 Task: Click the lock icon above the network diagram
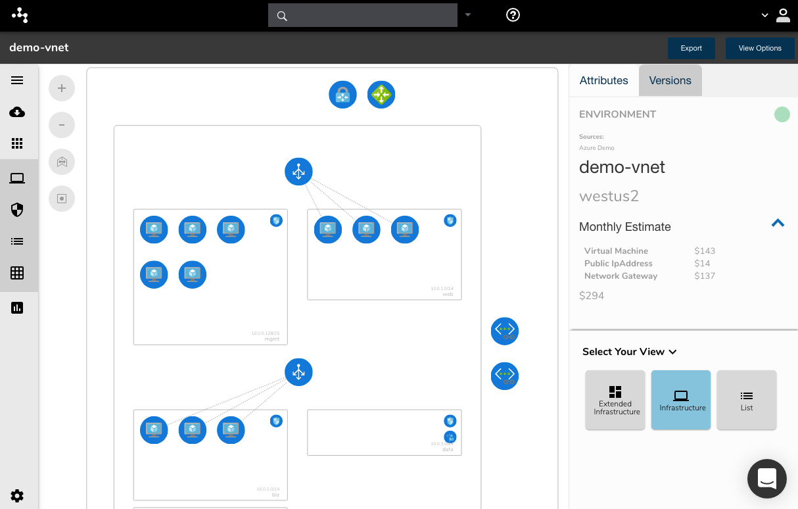(x=342, y=94)
